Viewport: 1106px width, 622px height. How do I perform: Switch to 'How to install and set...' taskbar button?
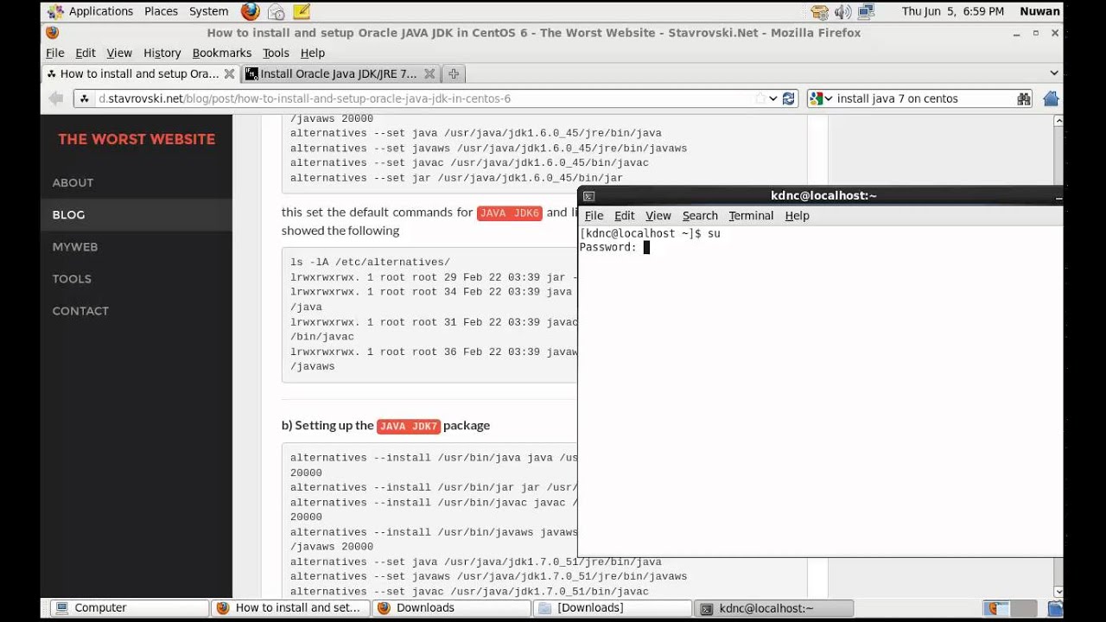point(290,608)
